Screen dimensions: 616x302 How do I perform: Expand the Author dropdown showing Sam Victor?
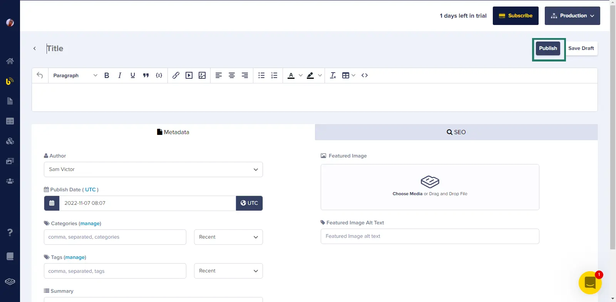(153, 169)
